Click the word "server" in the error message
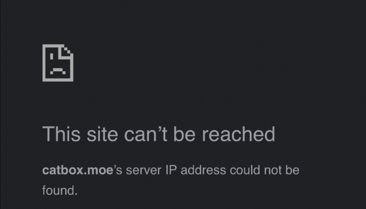 (144, 170)
